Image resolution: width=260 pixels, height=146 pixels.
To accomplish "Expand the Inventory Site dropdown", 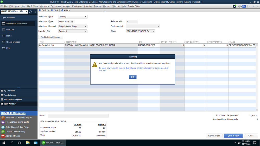I will click(86, 31).
